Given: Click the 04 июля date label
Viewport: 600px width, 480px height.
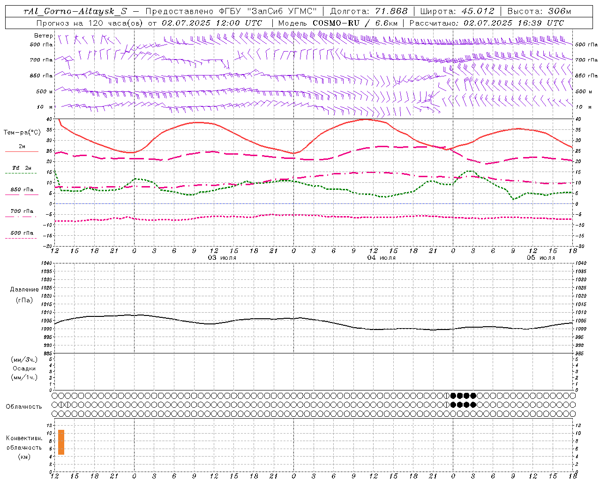Looking at the screenshot, I should pyautogui.click(x=381, y=258).
